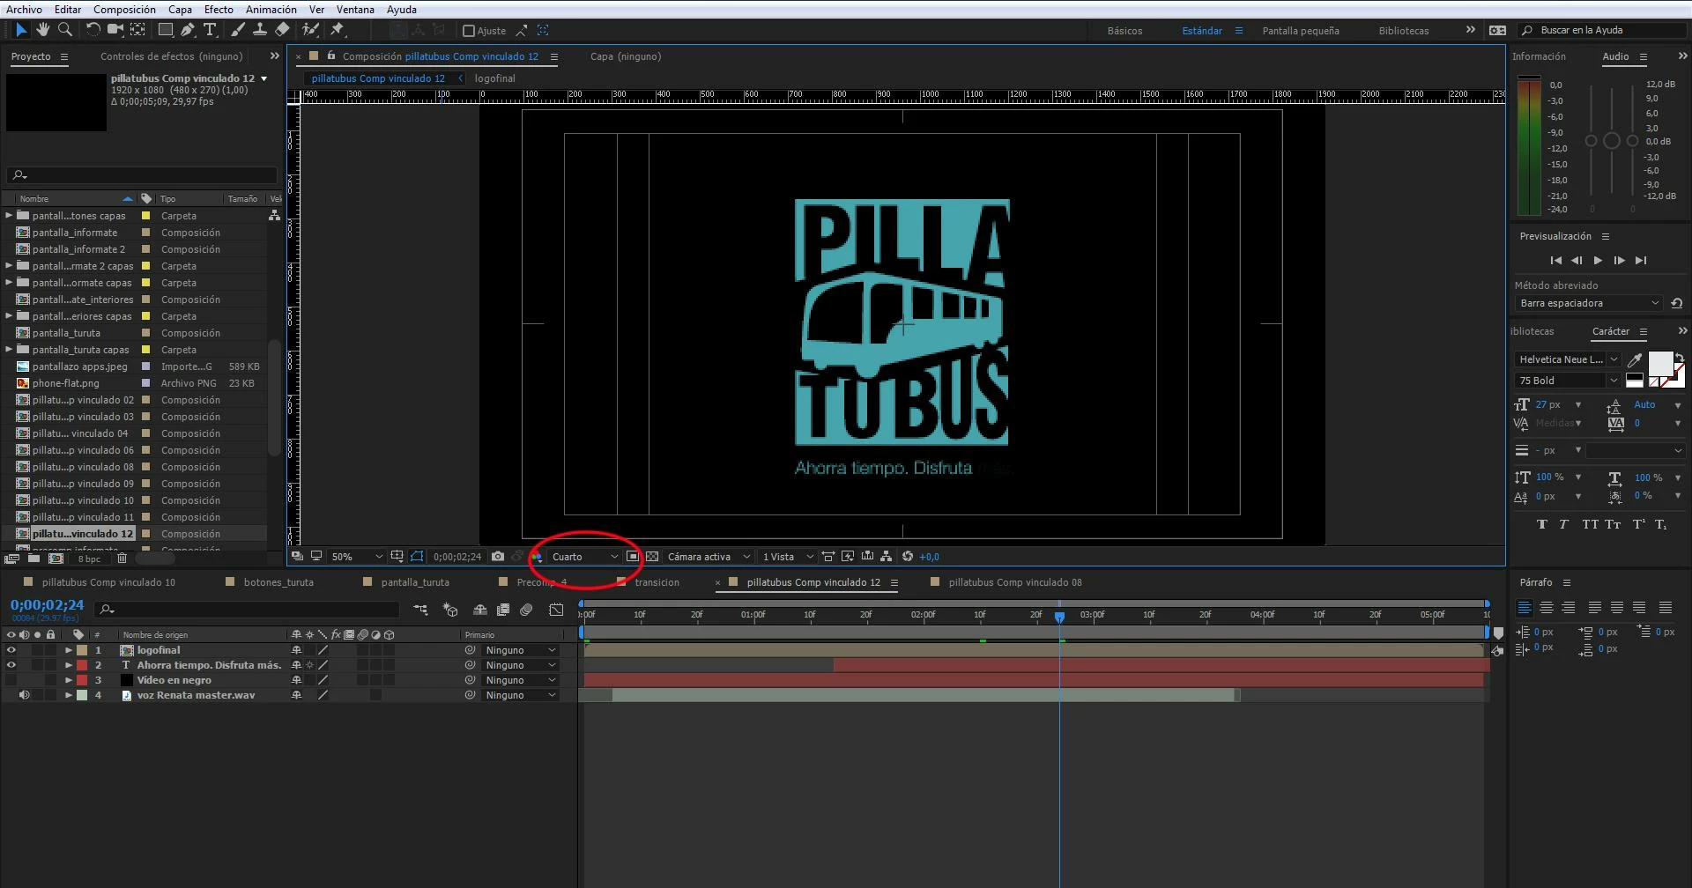Image resolution: width=1692 pixels, height=888 pixels.
Task: Switch to botones_turuta timeline tab
Action: (x=278, y=582)
